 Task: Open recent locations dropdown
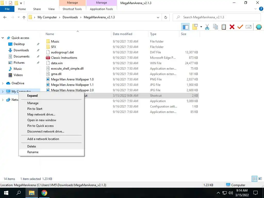tap(19, 17)
